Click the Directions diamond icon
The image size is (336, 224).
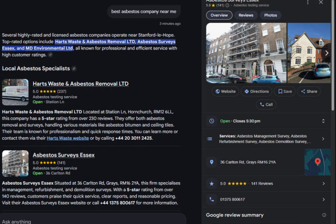click(247, 91)
